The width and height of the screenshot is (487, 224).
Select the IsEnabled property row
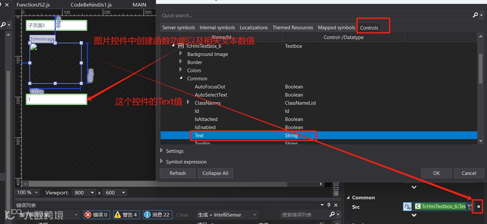(x=319, y=128)
